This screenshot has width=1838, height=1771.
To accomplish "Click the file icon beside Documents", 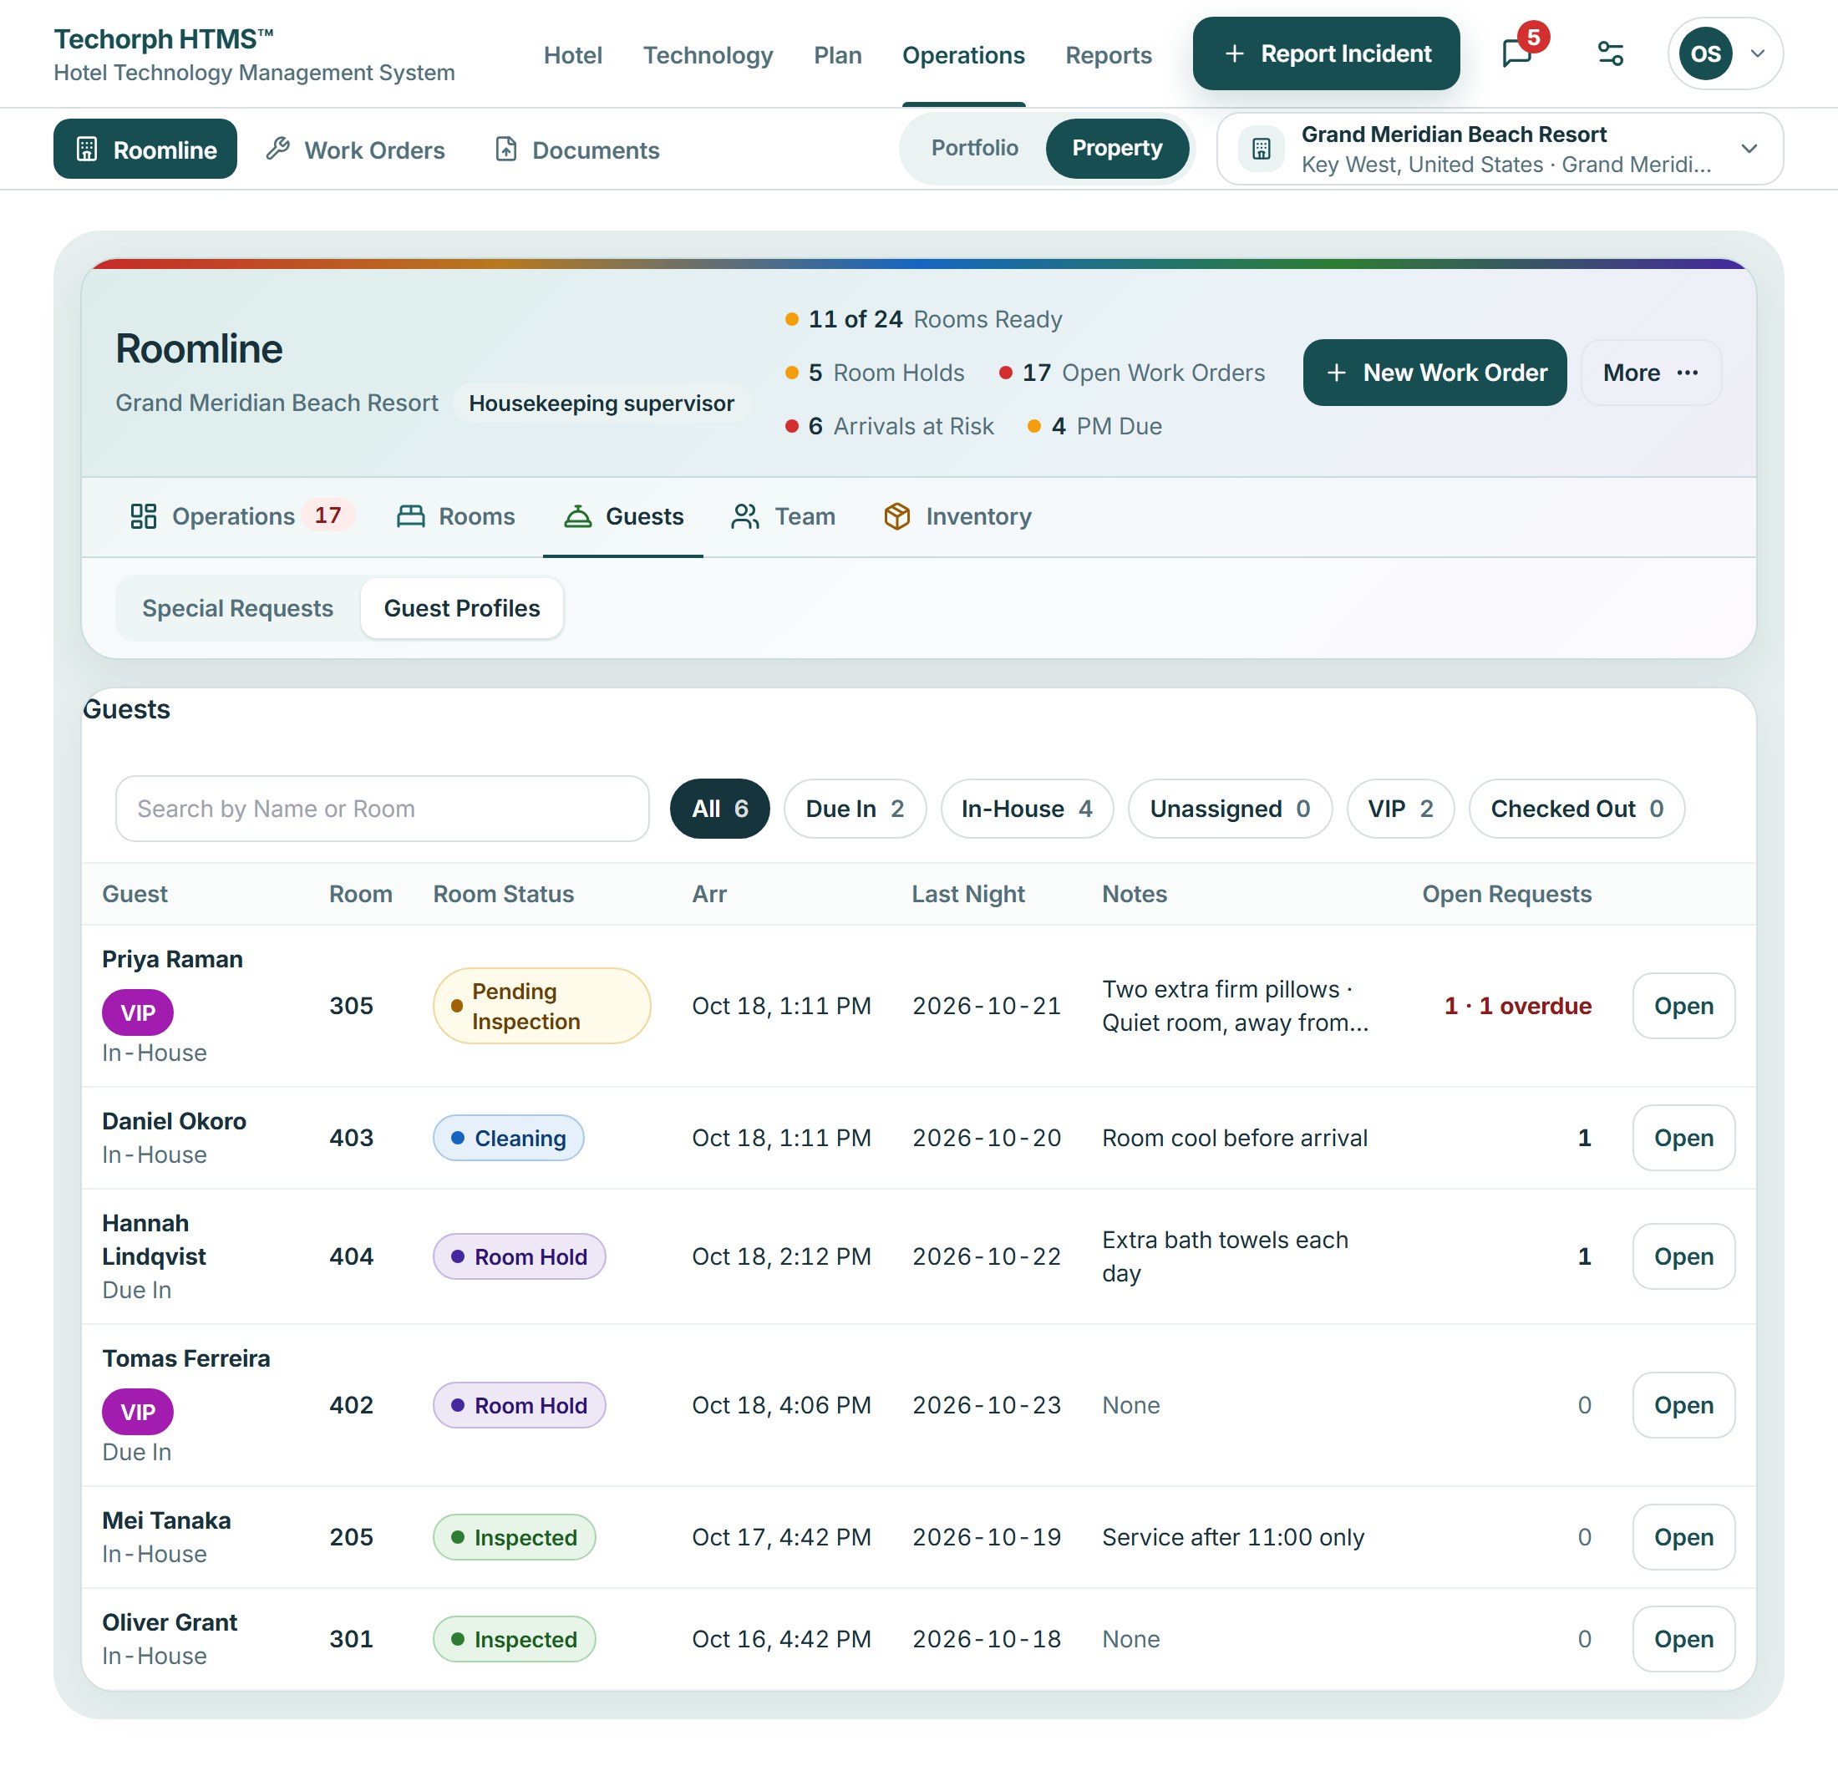I will click(505, 149).
